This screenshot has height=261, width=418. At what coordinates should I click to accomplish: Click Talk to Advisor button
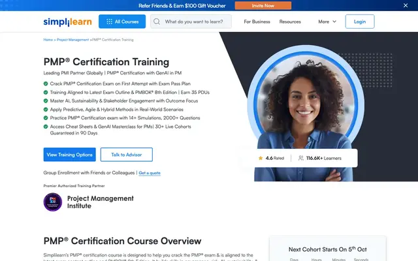pos(126,155)
